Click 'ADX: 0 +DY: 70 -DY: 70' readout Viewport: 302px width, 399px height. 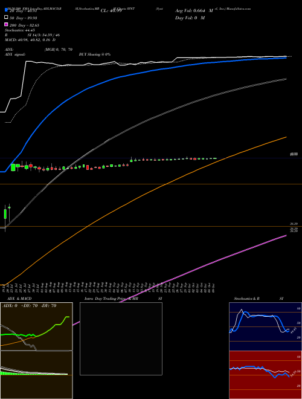pos(29,306)
